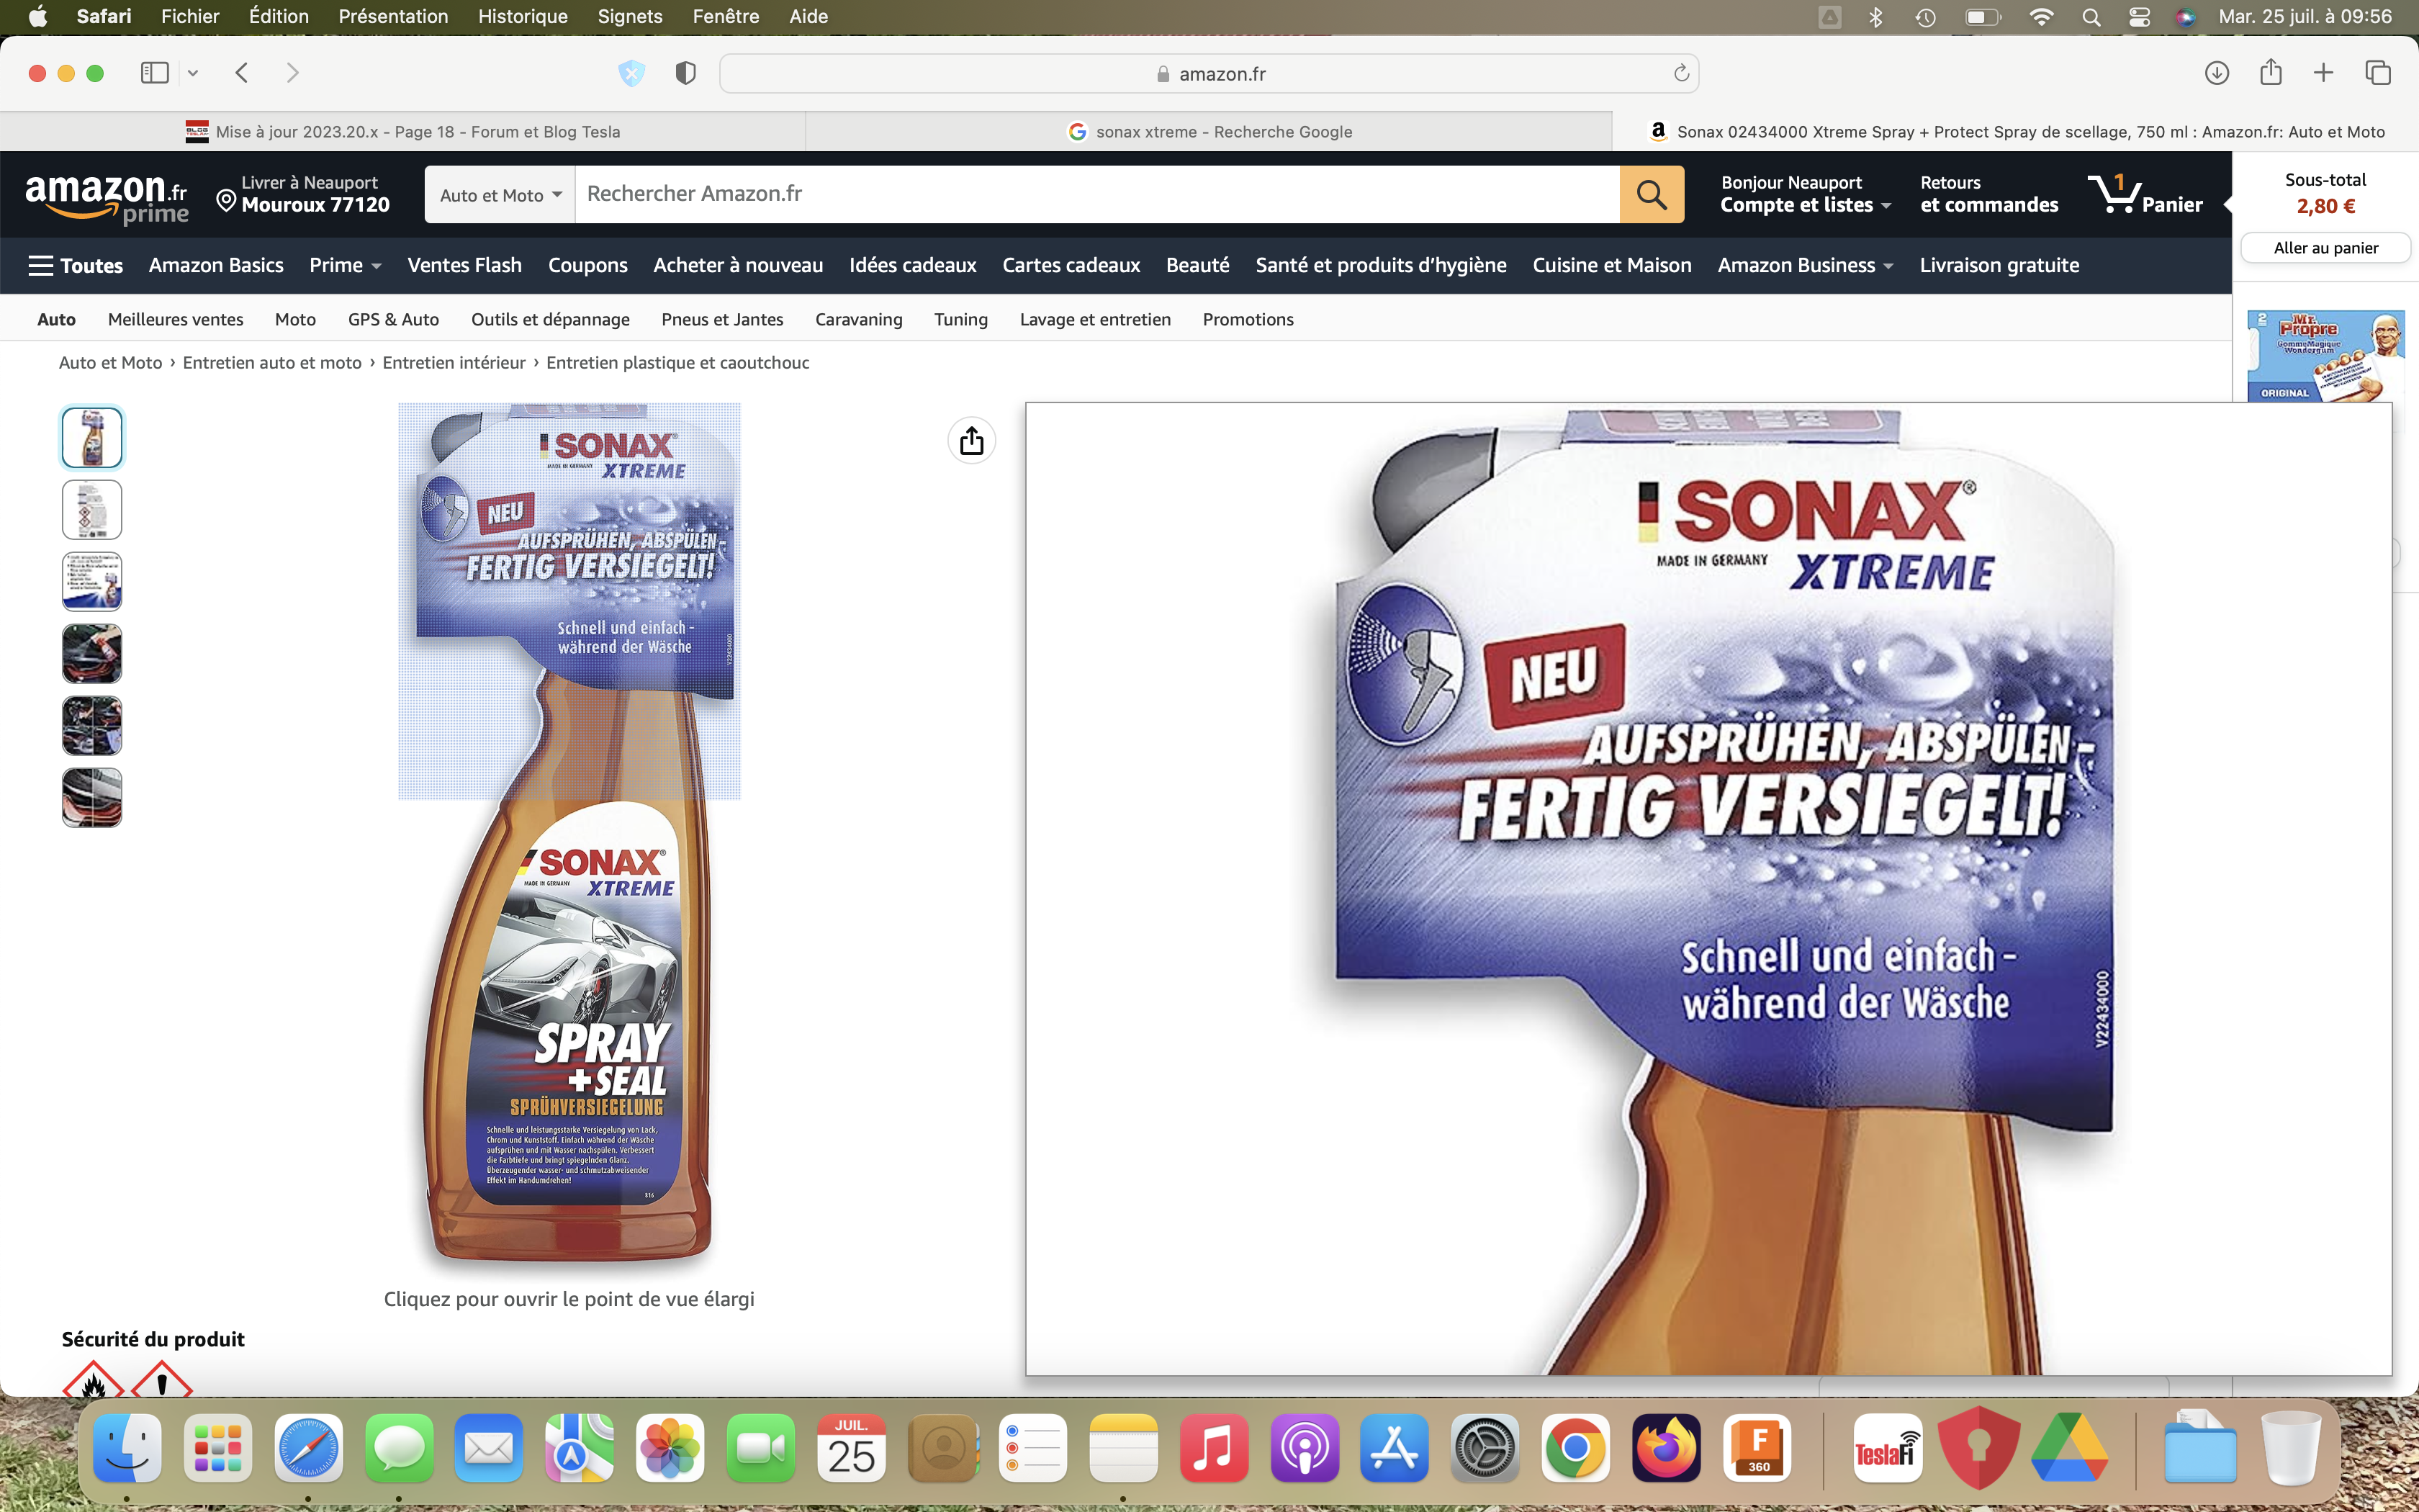Open the Toutes hamburger menu
Image resolution: width=2419 pixels, height=1512 pixels.
tap(76, 265)
